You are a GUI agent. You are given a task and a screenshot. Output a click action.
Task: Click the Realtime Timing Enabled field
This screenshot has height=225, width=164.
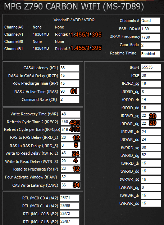coord(150,54)
